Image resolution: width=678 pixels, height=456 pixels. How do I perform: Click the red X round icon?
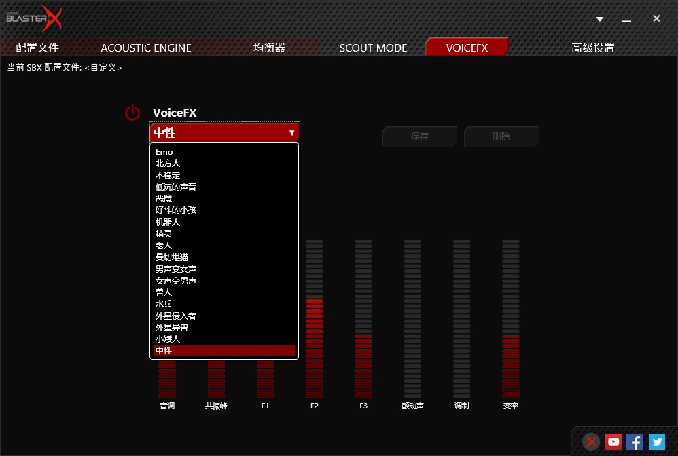click(x=592, y=442)
